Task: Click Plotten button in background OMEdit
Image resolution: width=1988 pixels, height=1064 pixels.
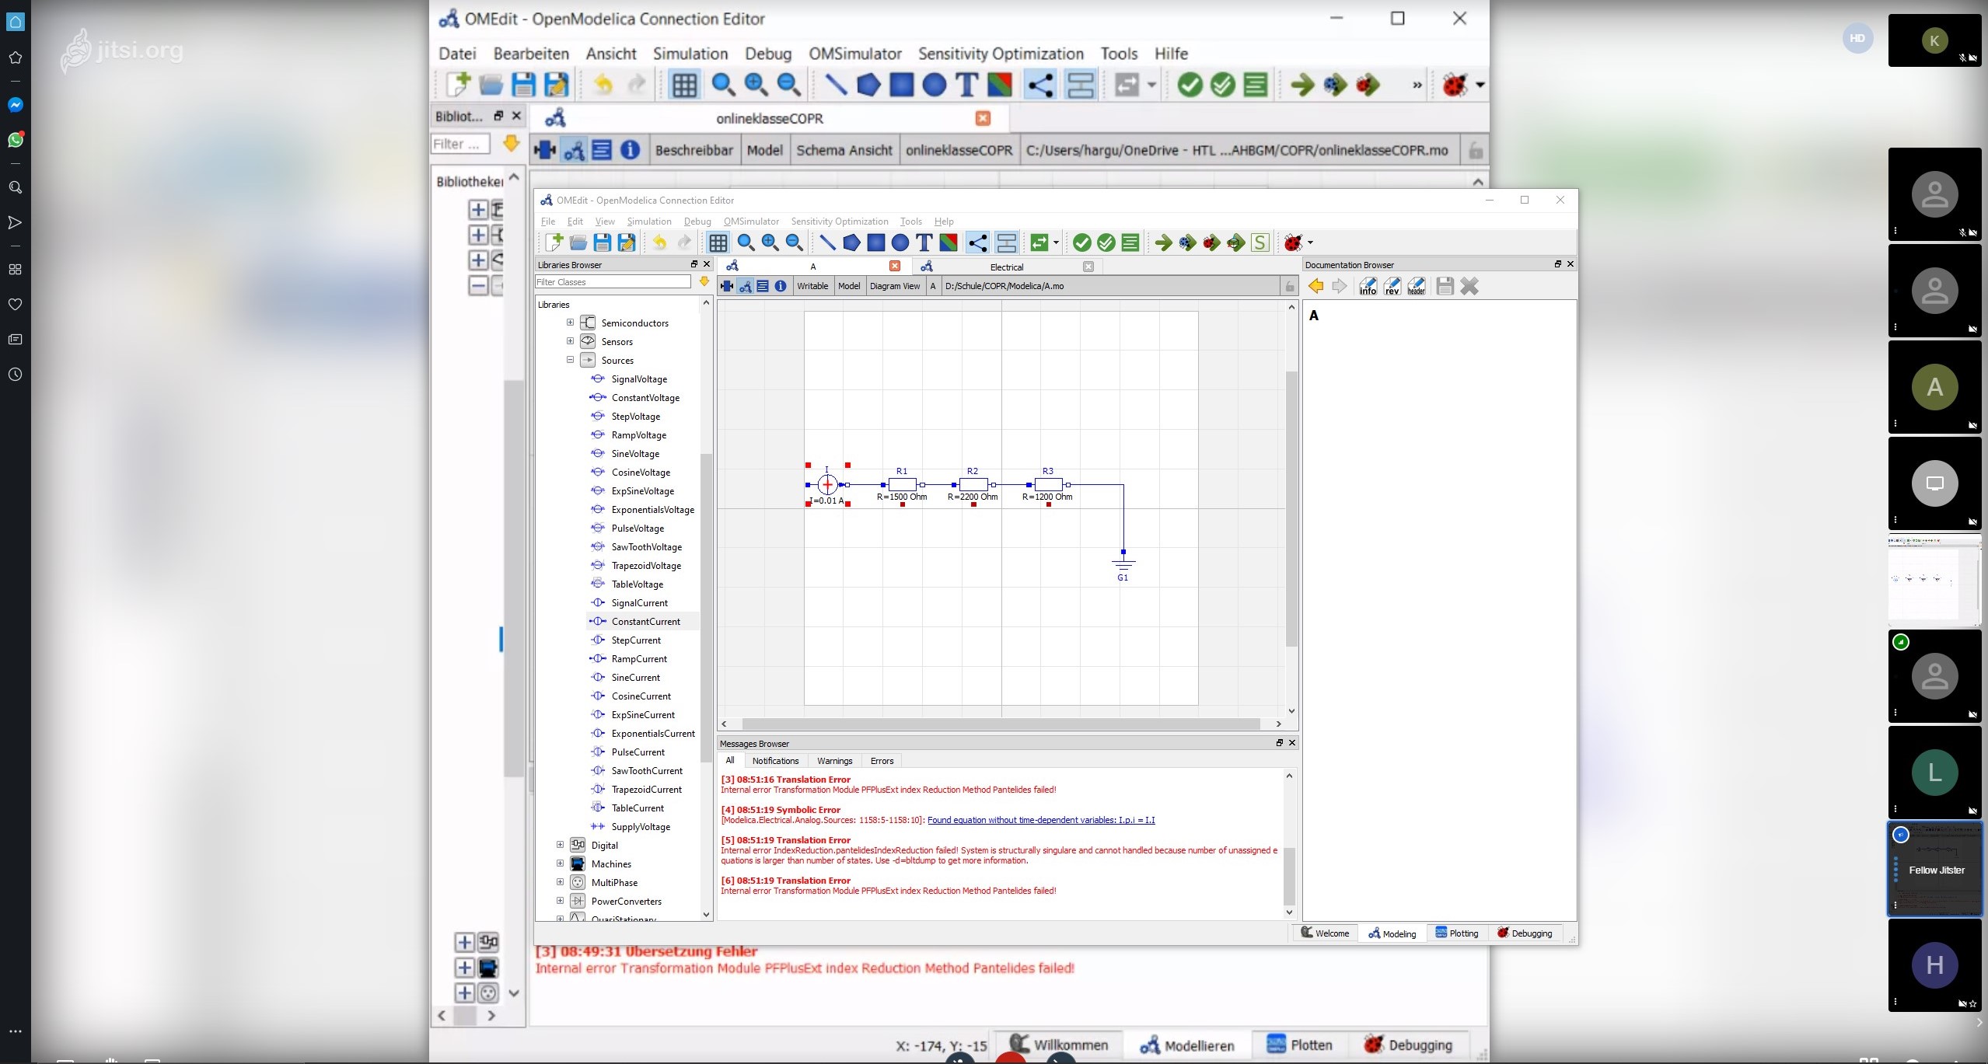Action: tap(1299, 1045)
